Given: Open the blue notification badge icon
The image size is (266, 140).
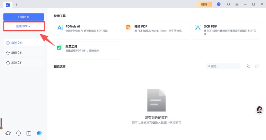Looking at the screenshot, I should pyautogui.click(x=219, y=4).
